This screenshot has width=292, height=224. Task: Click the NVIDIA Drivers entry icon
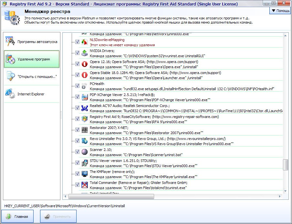pyautogui.click(x=85, y=53)
